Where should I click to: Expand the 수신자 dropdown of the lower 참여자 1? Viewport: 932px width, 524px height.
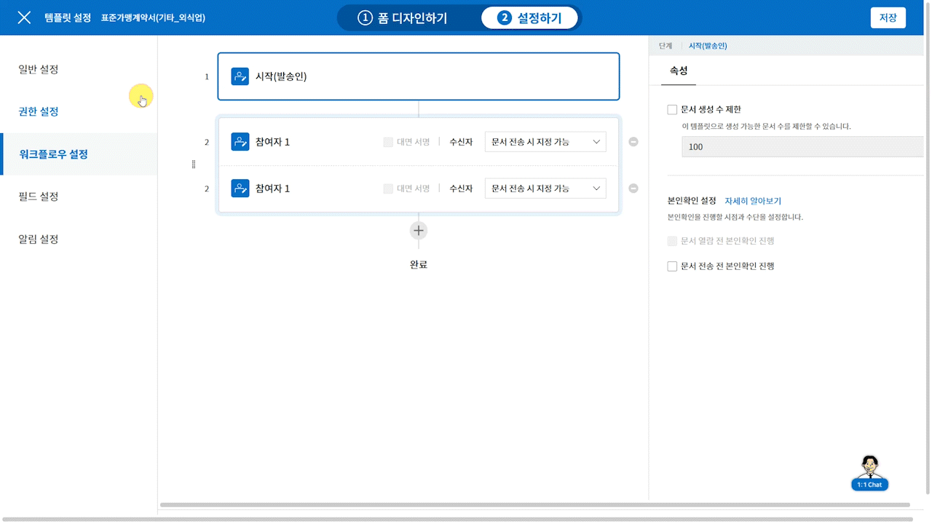(x=545, y=188)
